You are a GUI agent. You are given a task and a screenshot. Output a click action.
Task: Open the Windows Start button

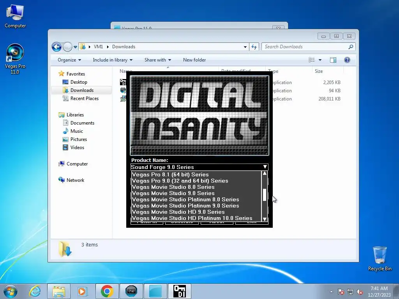11,291
